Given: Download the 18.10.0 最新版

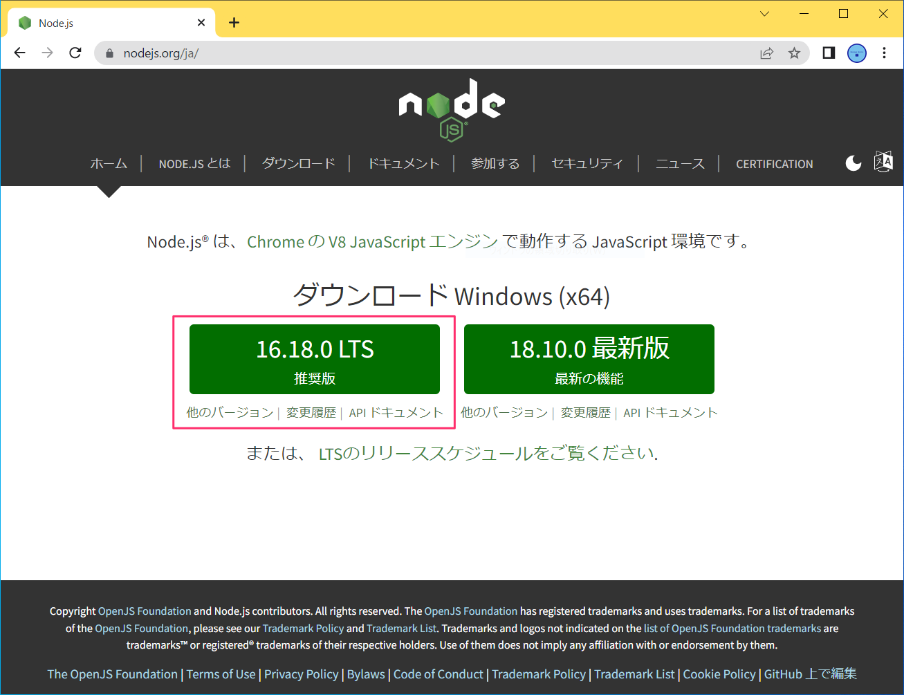Looking at the screenshot, I should (589, 359).
